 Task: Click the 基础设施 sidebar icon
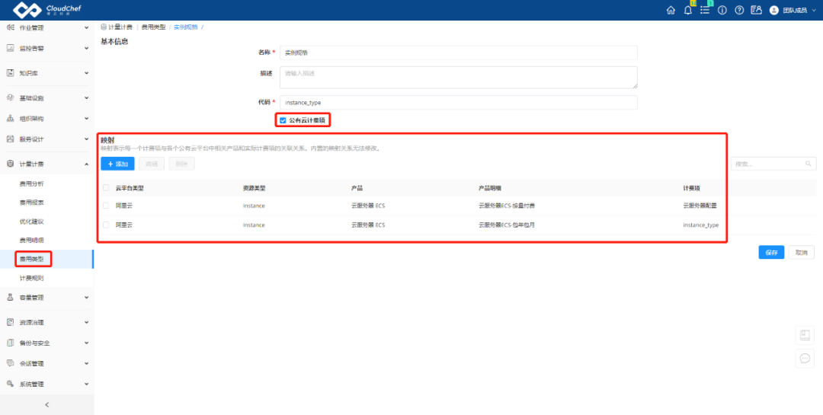click(x=10, y=98)
